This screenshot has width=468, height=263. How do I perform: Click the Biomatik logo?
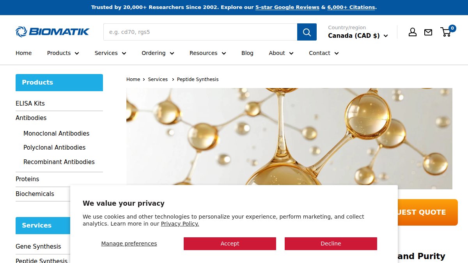pyautogui.click(x=53, y=32)
